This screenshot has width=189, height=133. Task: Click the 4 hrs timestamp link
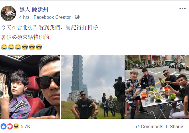tap(24, 17)
